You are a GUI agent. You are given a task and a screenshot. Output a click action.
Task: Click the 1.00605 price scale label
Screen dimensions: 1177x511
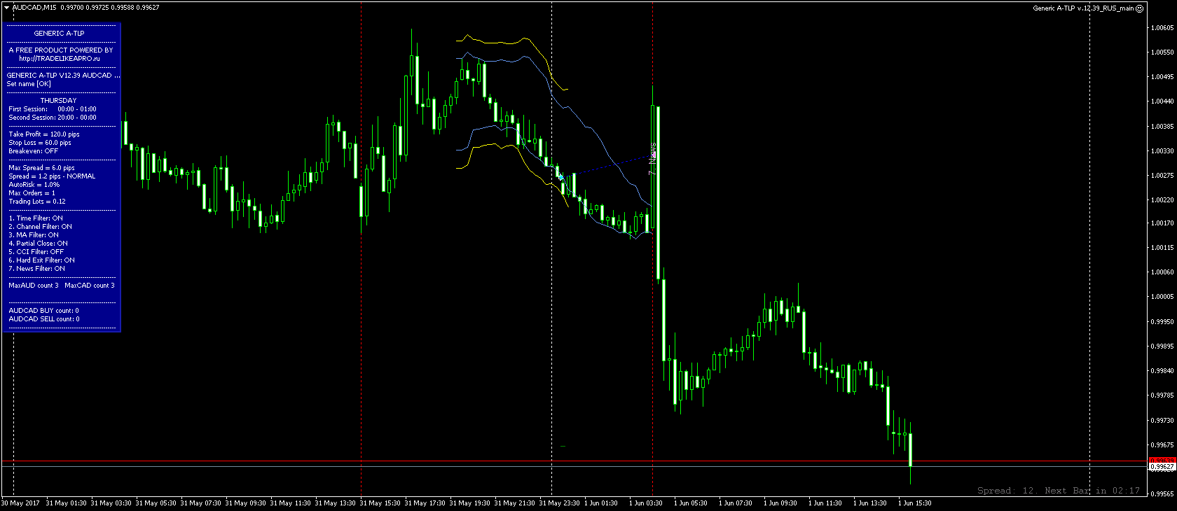pos(1163,28)
